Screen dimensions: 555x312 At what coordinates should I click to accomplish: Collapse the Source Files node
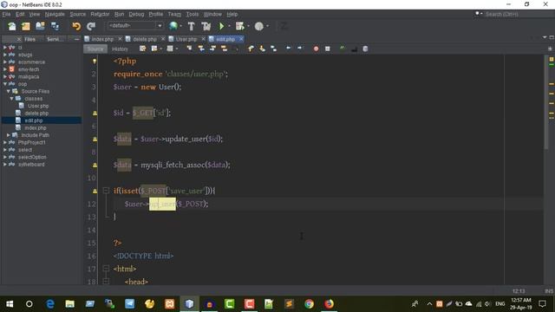pos(9,91)
